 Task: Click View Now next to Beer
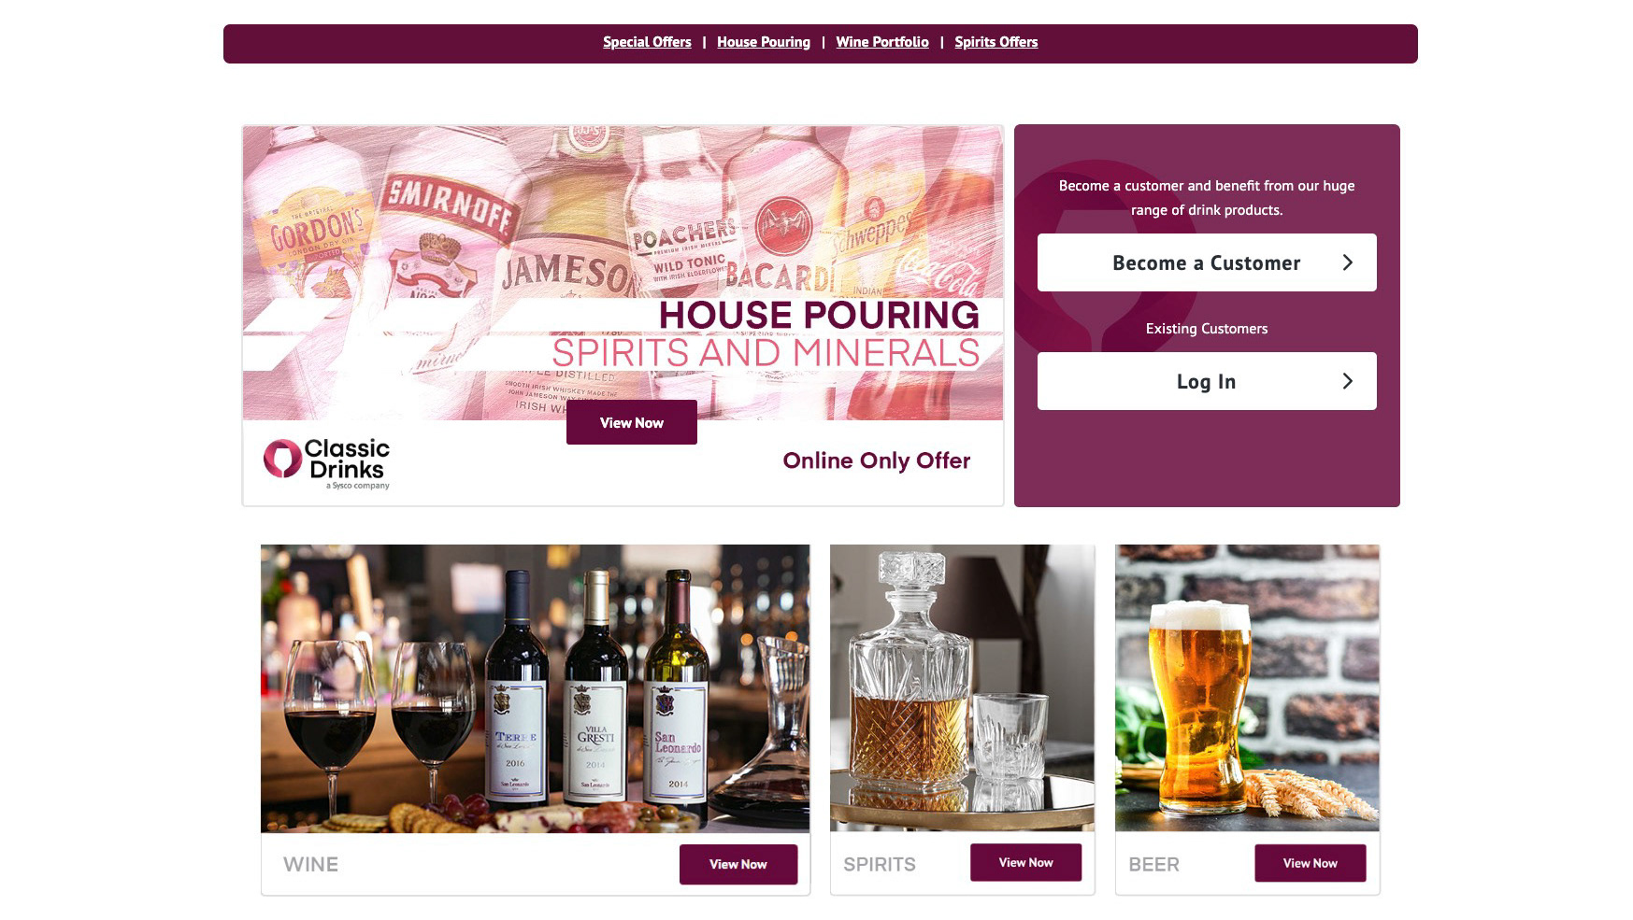click(1310, 863)
